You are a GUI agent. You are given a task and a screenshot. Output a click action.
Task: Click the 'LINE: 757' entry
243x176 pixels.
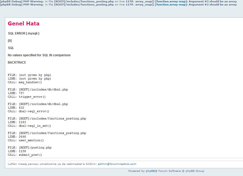tap(16, 93)
